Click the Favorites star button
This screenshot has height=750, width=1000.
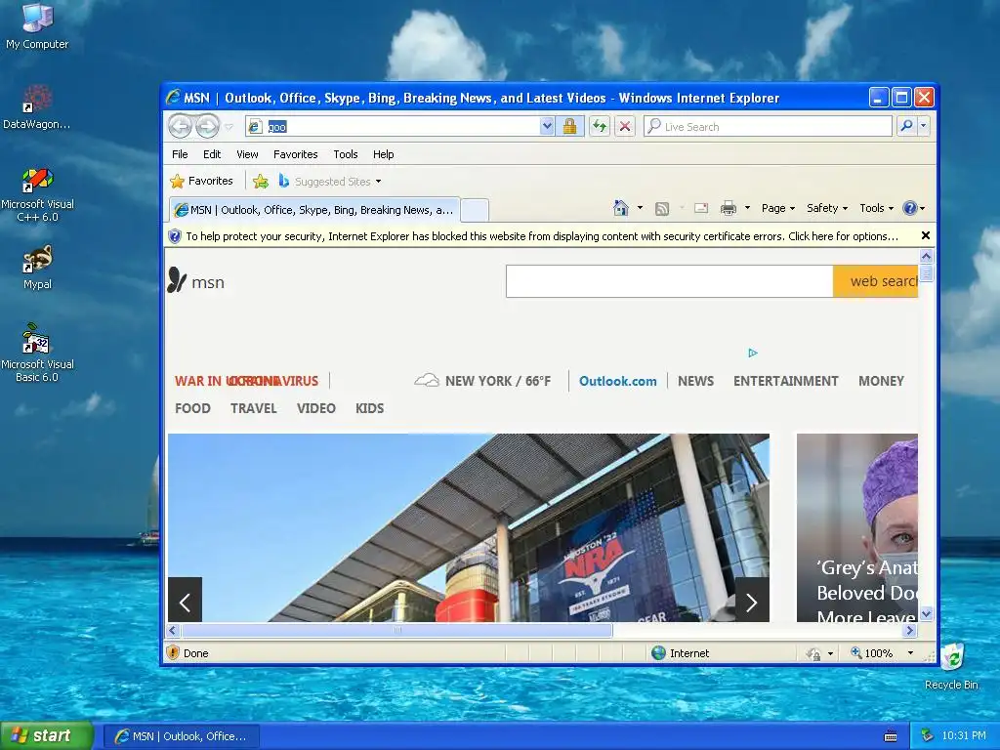point(201,181)
